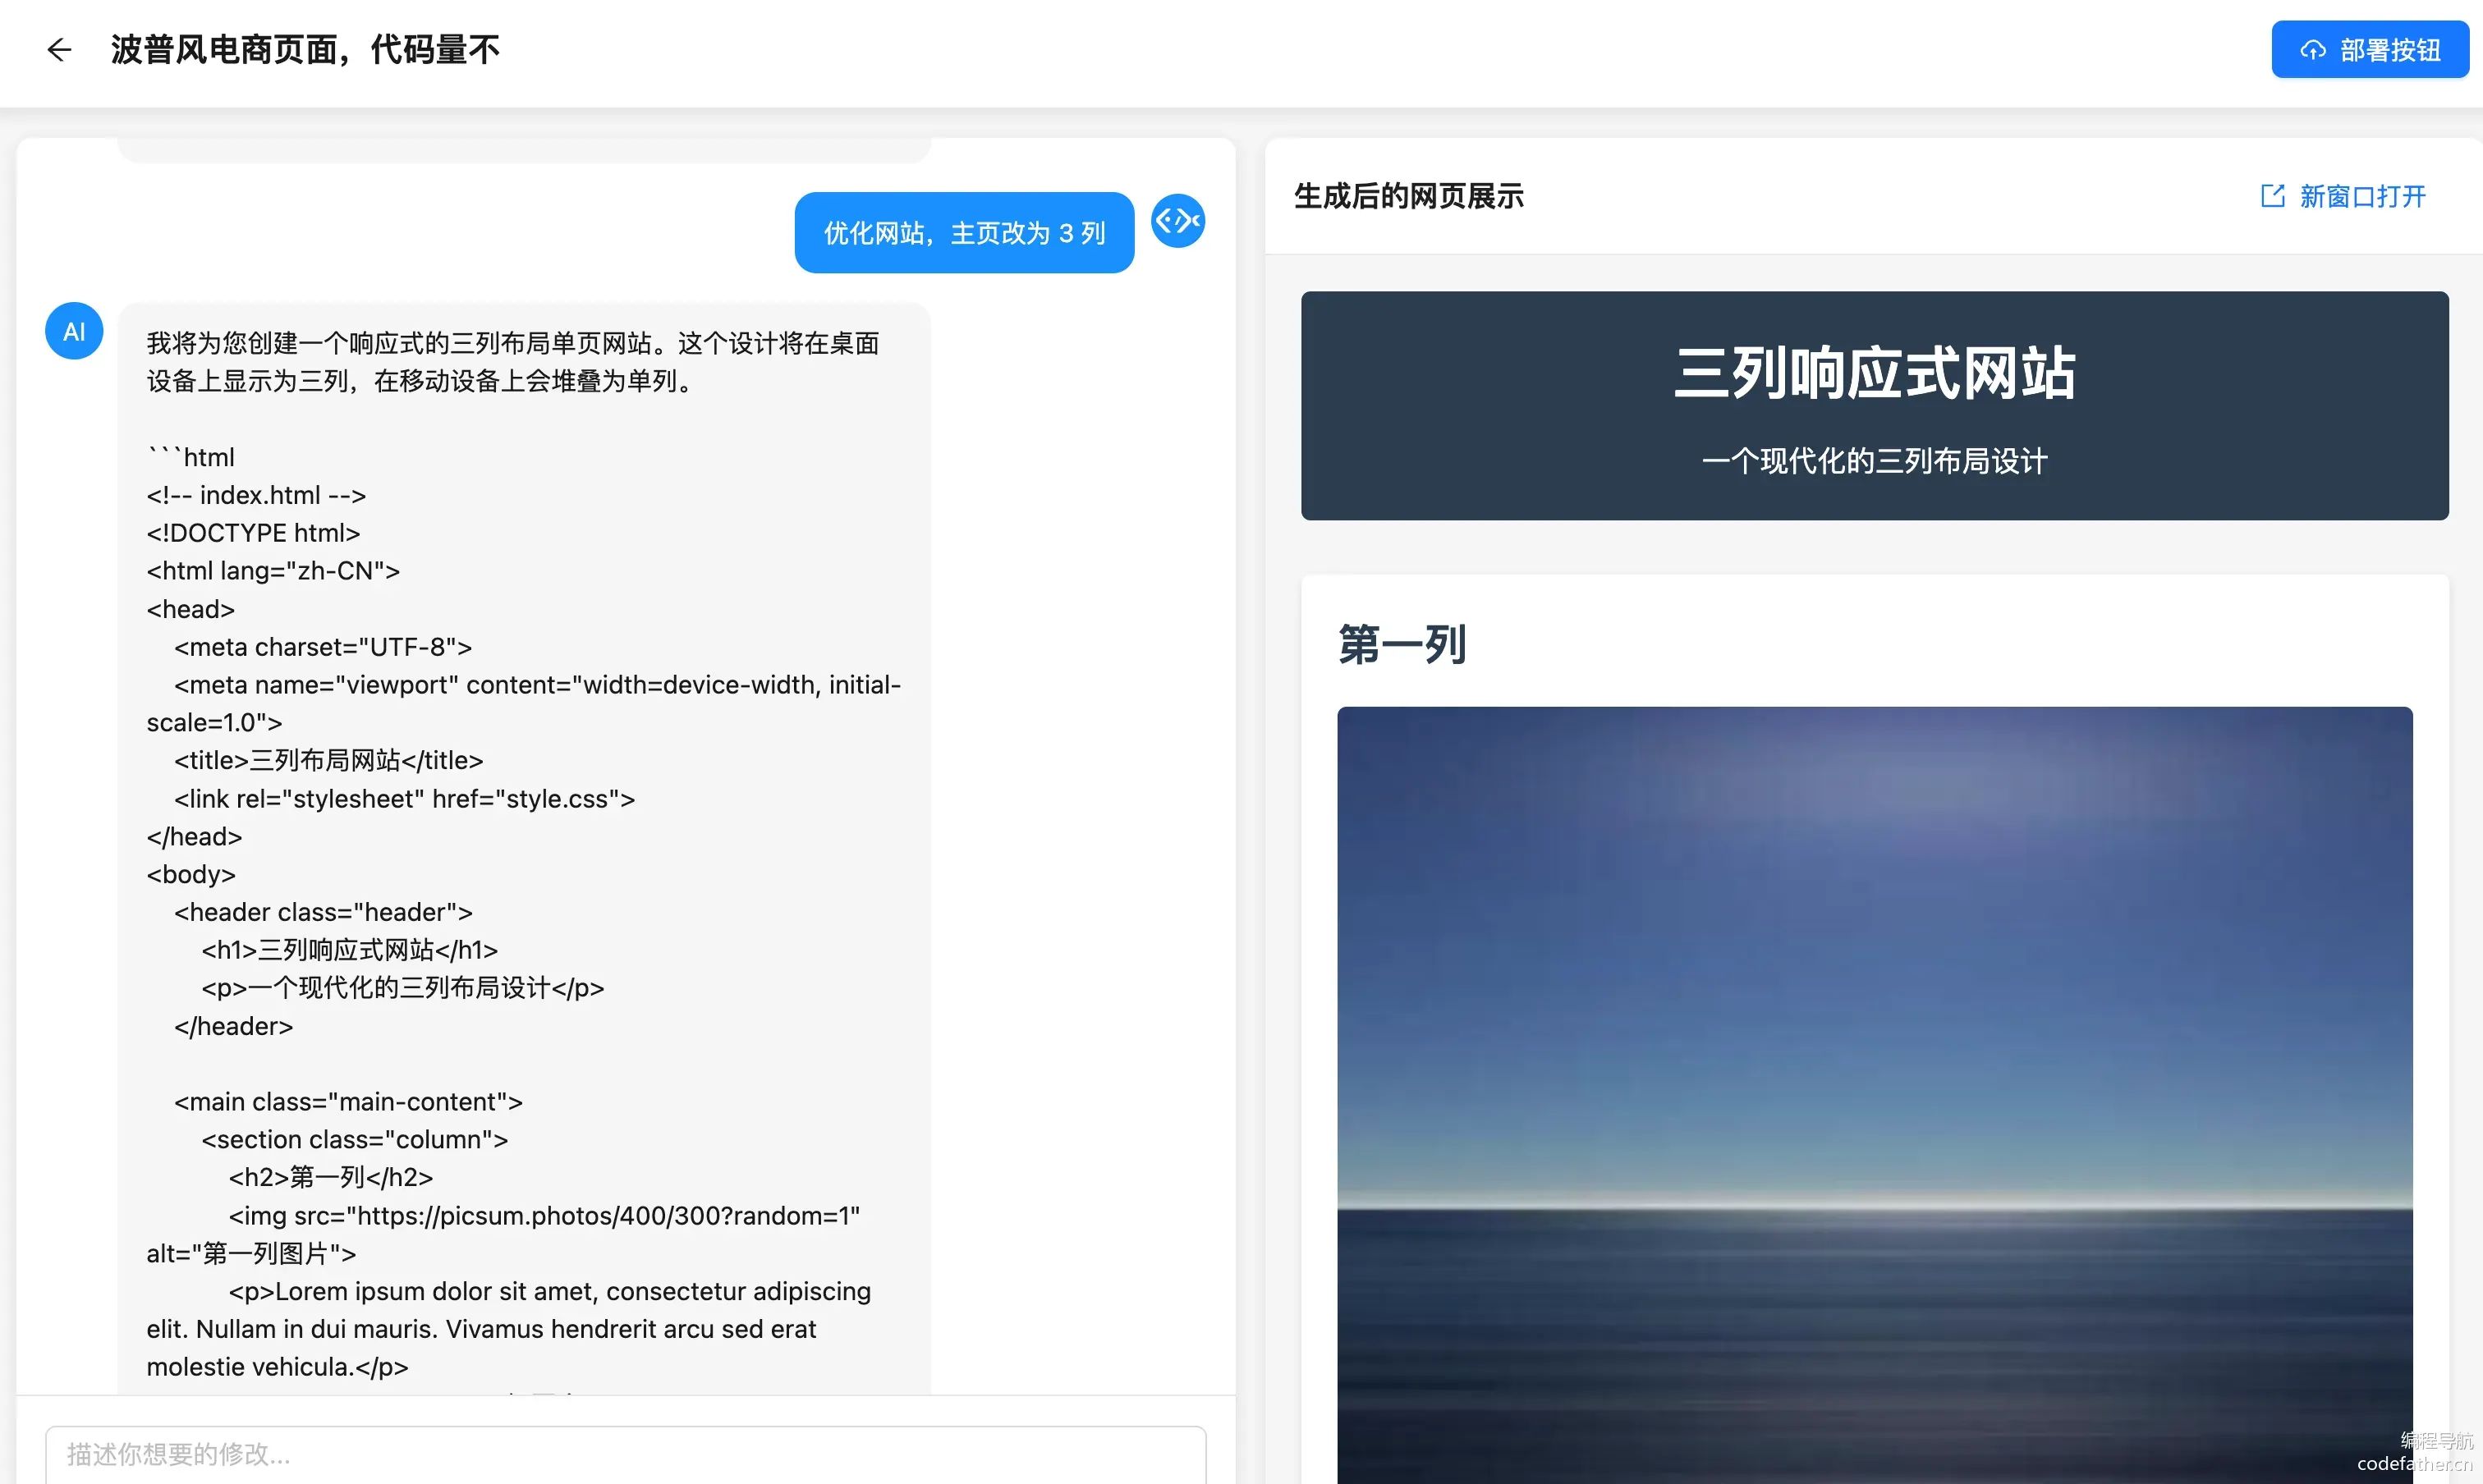Viewport: 2483px width, 1484px height.
Task: Select the user message 优化网站，主页改为 3 列
Action: [x=963, y=232]
